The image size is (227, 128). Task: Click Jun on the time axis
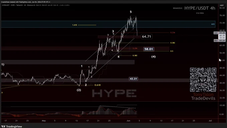(128, 121)
